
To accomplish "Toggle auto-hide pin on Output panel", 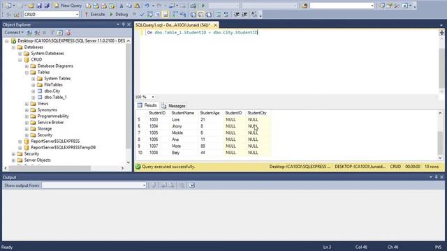I will (x=436, y=177).
